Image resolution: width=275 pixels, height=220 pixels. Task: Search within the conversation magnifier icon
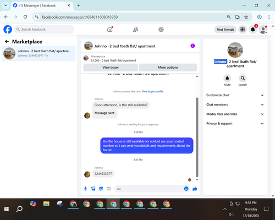coord(243,78)
